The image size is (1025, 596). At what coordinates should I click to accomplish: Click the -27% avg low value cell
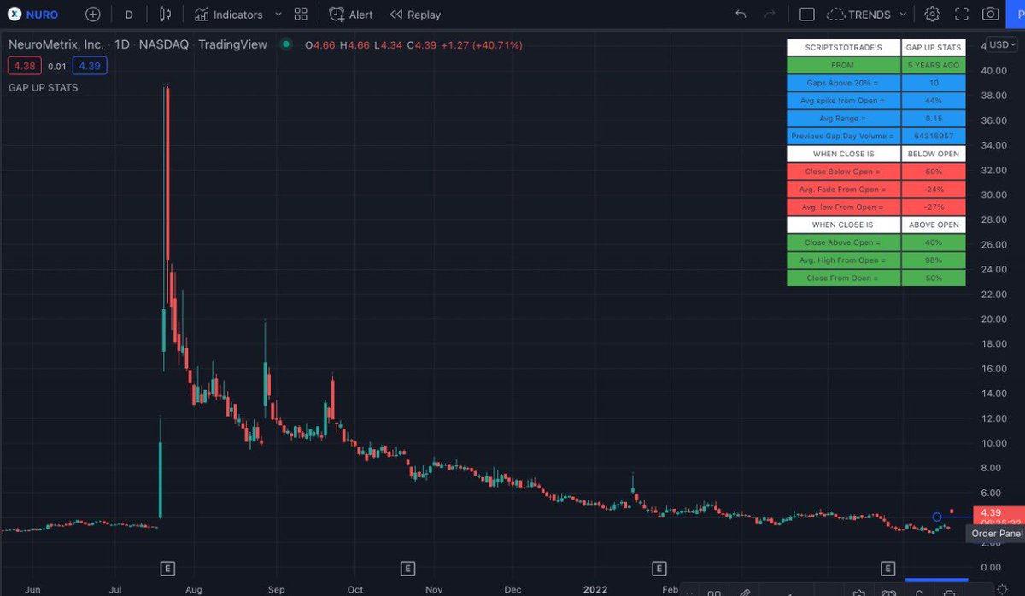(934, 207)
